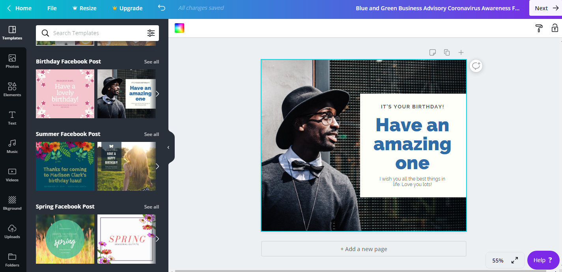
Task: Show more Summer Facebook Post templates
Action: (x=157, y=166)
